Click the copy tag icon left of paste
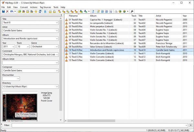Screen dimensions: 194x132 [x=50, y=12]
